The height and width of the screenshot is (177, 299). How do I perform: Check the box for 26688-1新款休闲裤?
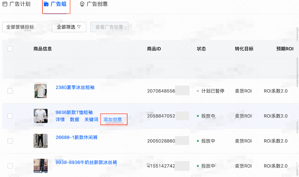(x=10, y=141)
